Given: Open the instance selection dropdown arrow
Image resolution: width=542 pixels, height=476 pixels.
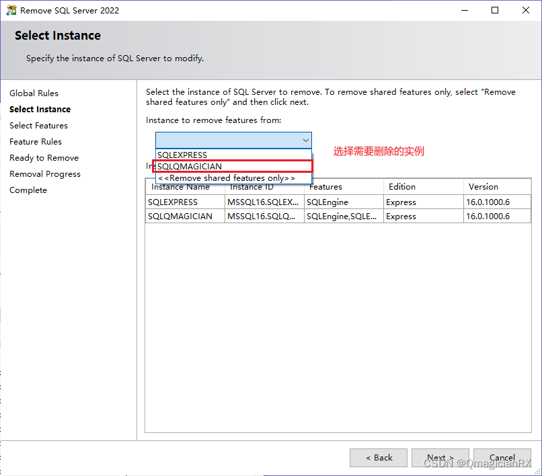Looking at the screenshot, I should (305, 141).
